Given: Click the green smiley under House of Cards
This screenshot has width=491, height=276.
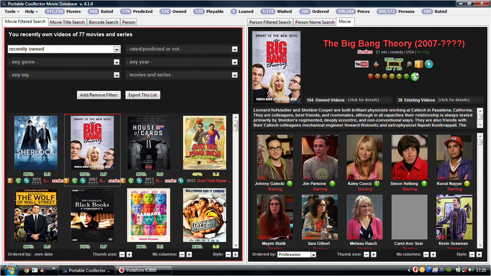Looking at the screenshot, I should [x=131, y=180].
